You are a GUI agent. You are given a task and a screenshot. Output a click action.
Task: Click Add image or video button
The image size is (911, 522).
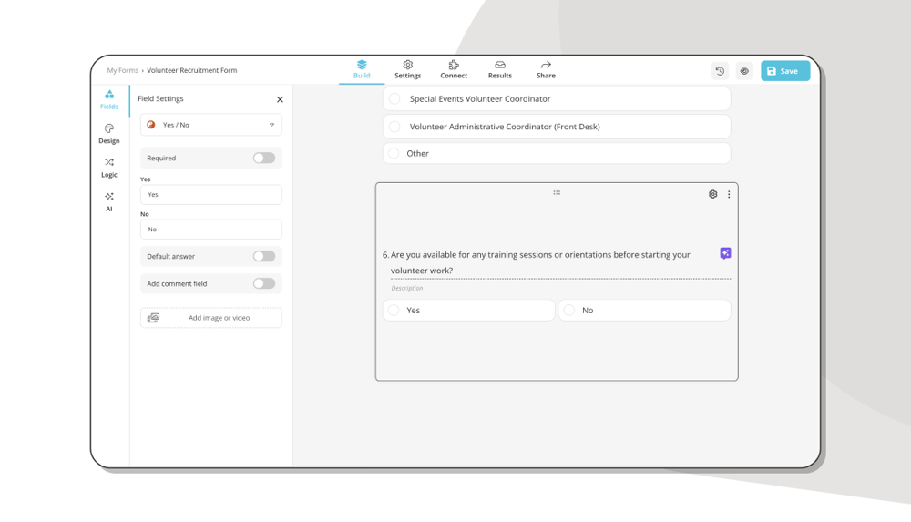coord(211,318)
